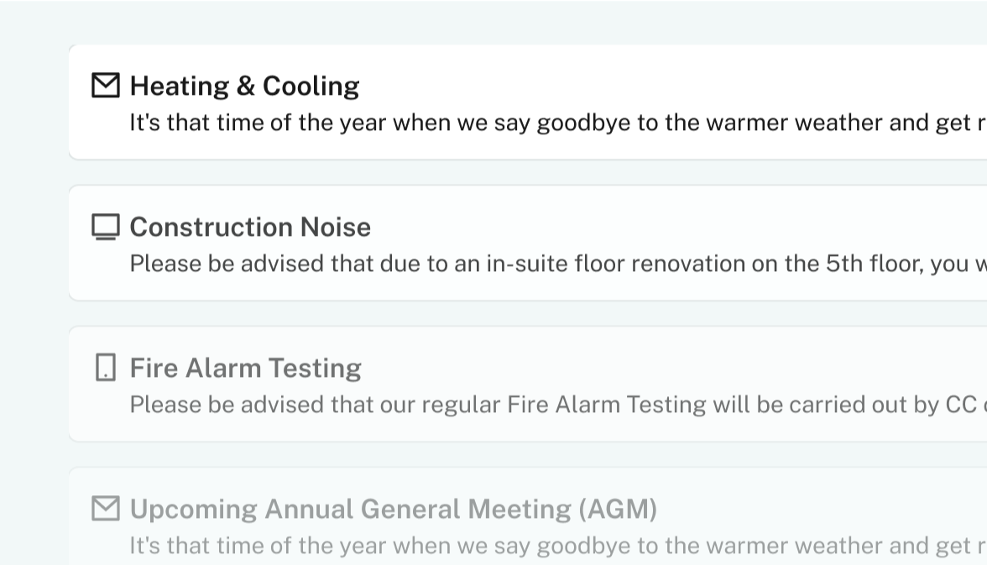Click the gap between Fire Alarm and AGM cards

[x=504, y=454]
